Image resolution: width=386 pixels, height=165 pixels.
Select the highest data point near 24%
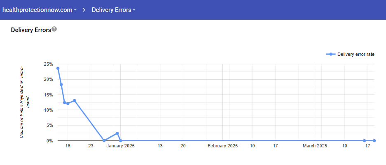[58, 68]
